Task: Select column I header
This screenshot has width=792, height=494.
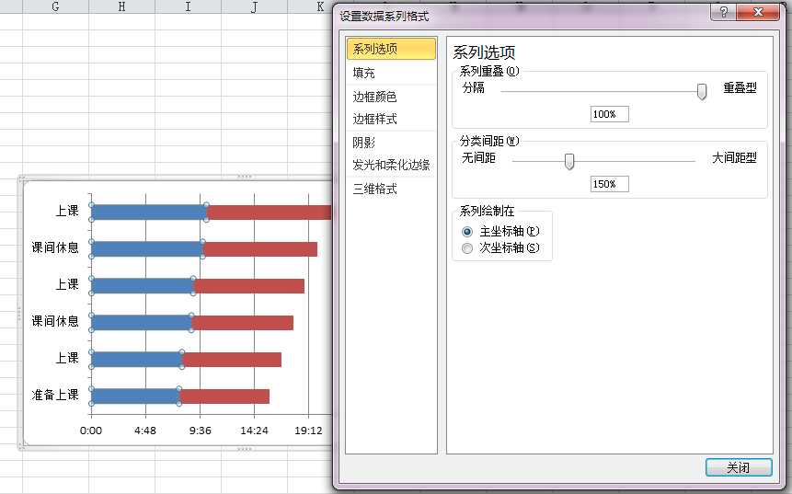Action: [188, 6]
